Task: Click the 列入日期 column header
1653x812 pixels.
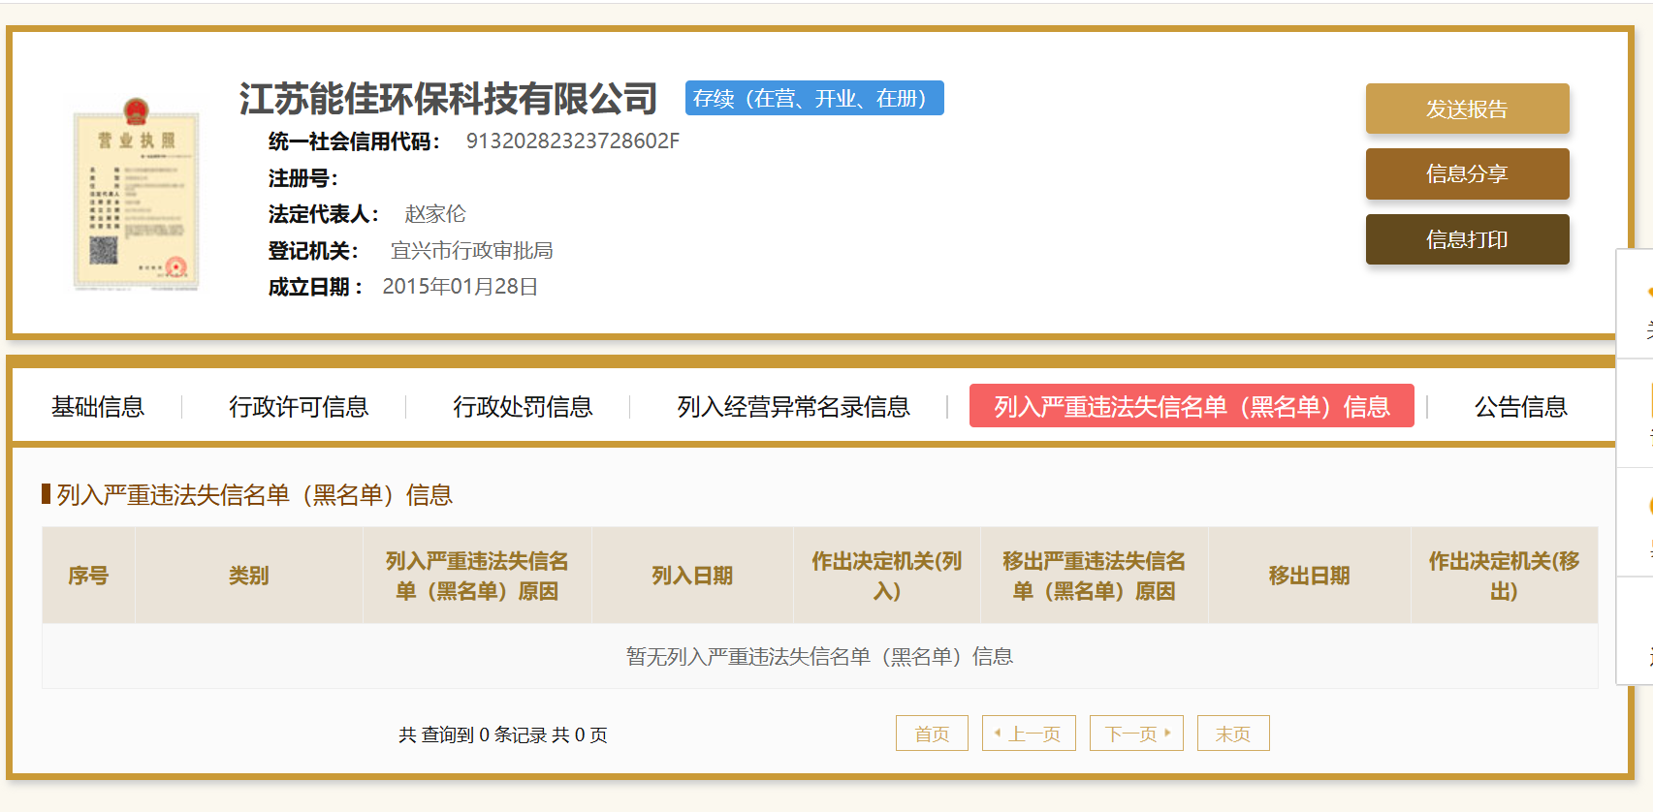Action: pos(692,576)
